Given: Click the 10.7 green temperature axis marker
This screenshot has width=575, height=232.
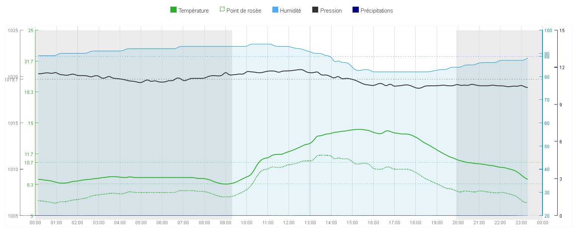Looking at the screenshot, I should [x=29, y=163].
